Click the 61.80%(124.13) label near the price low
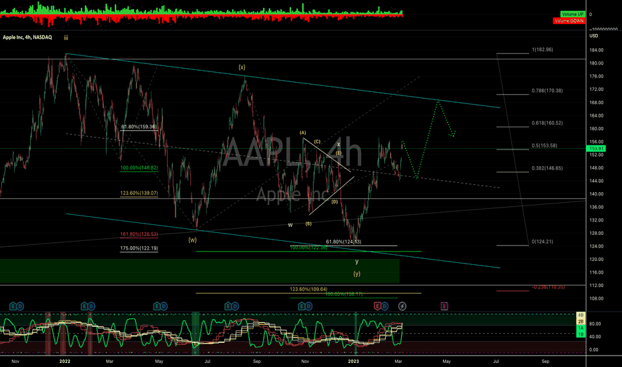This screenshot has height=367, width=622. tap(344, 242)
